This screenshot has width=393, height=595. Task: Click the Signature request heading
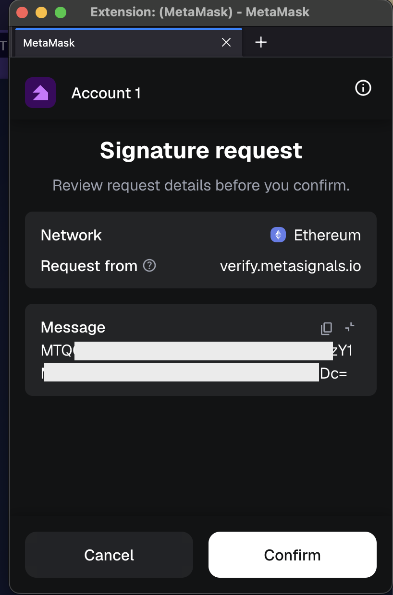(x=201, y=151)
